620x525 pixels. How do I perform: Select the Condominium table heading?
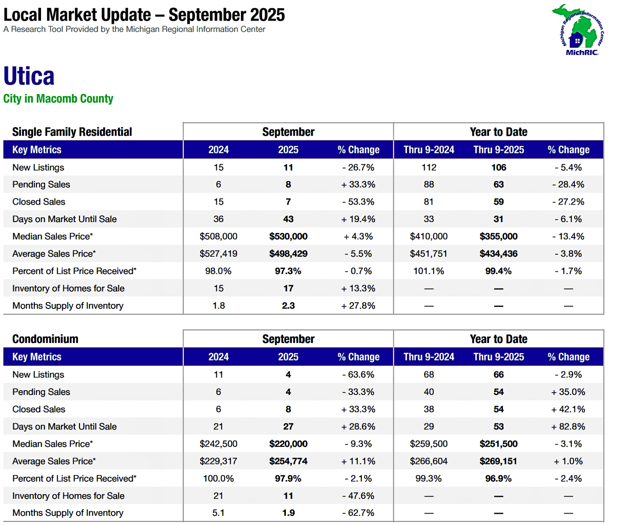[45, 339]
